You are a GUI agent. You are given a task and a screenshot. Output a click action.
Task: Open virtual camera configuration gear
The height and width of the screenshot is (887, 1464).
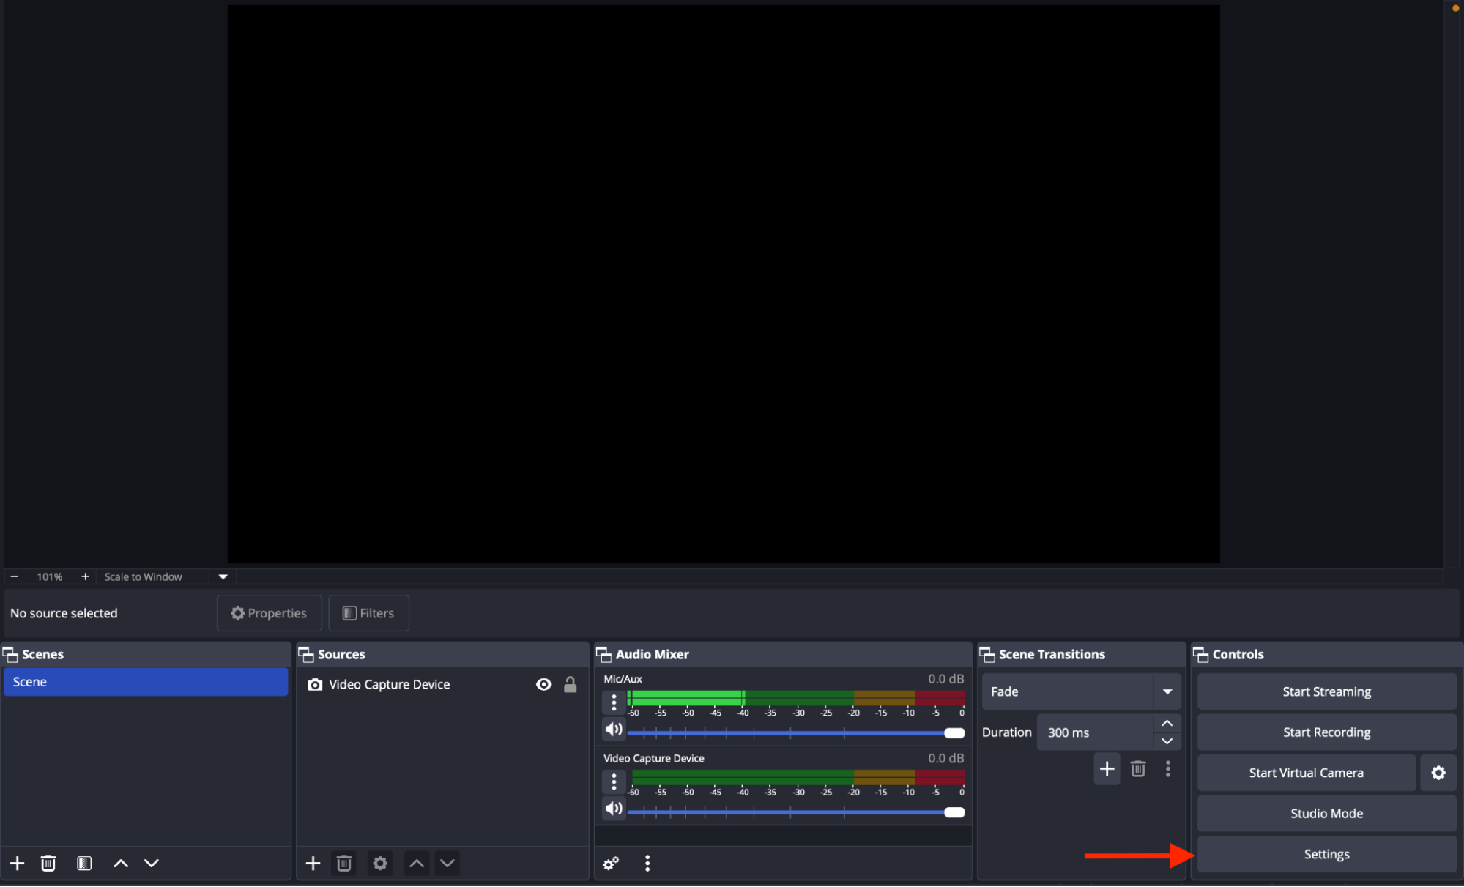[x=1438, y=773]
